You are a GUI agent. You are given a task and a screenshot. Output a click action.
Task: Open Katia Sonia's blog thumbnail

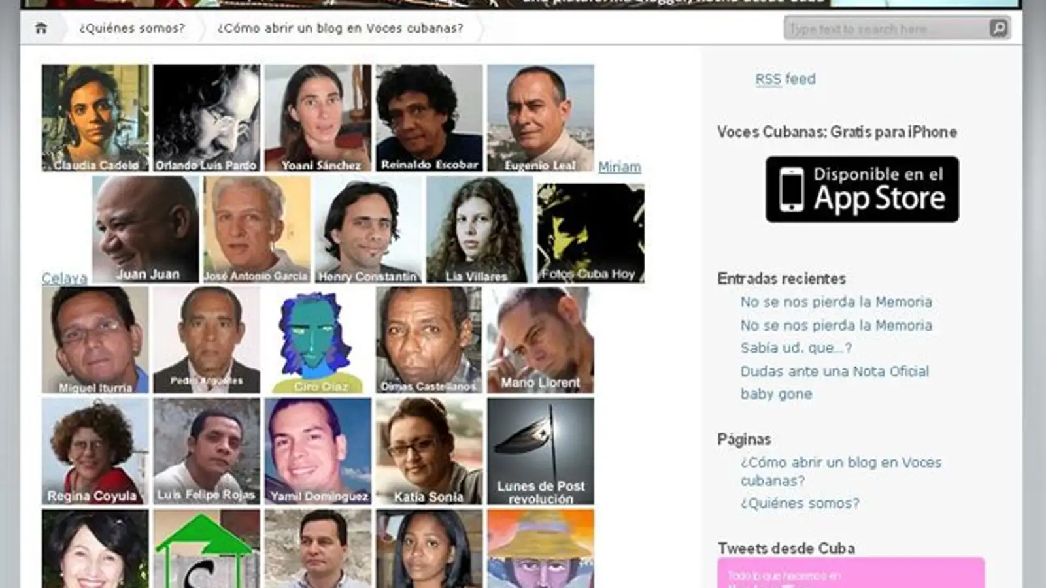pos(429,451)
